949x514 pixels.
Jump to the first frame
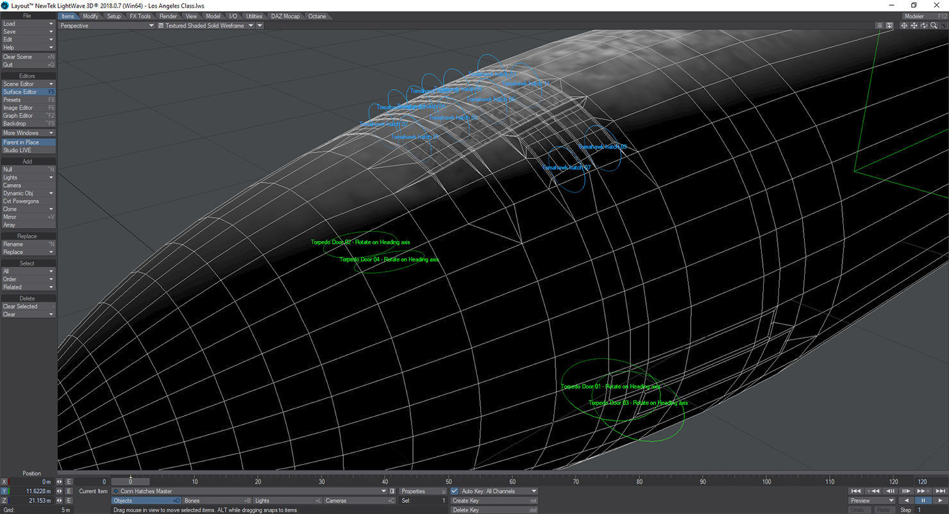point(856,492)
